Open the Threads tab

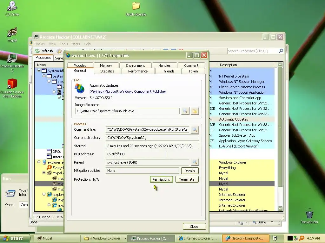[168, 71]
